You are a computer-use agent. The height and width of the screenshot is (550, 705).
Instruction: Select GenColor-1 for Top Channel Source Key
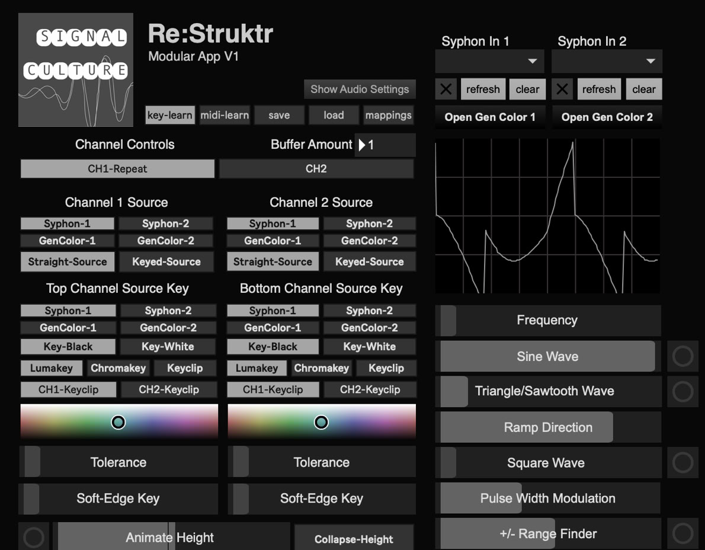pyautogui.click(x=68, y=328)
